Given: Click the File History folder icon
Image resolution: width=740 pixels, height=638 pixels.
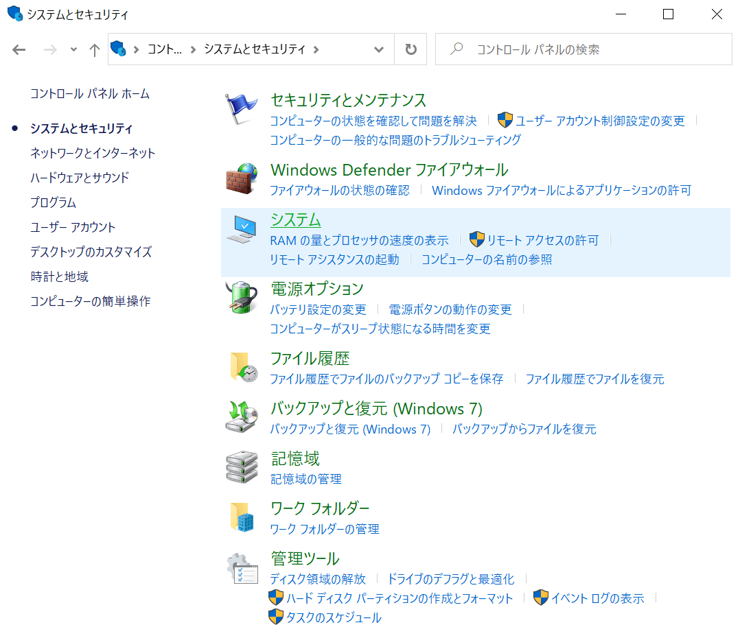Looking at the screenshot, I should click(241, 368).
